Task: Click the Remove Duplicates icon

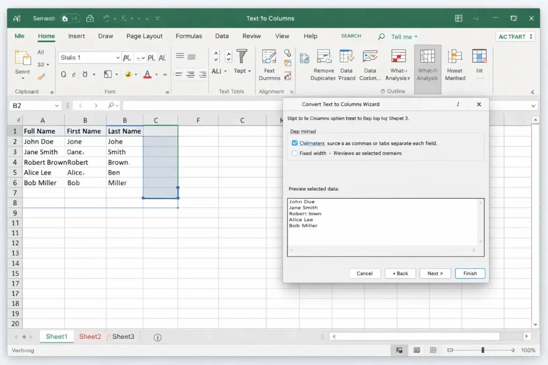Action: [323, 57]
